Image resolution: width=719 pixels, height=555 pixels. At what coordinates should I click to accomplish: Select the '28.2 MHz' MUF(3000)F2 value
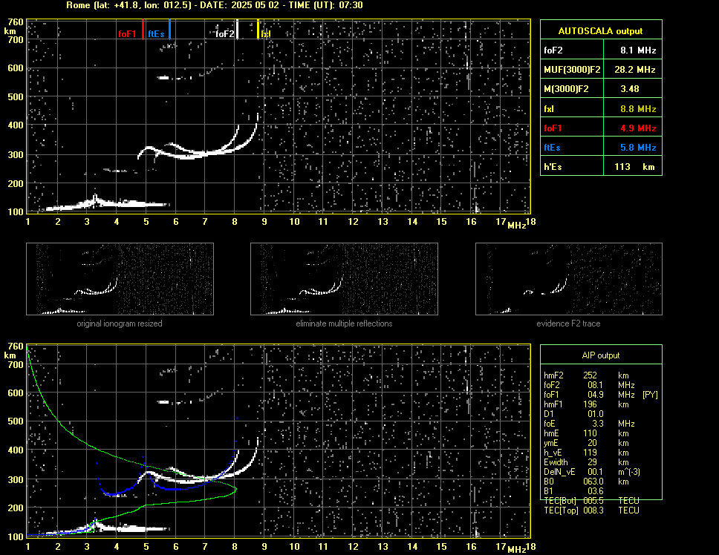(x=634, y=70)
